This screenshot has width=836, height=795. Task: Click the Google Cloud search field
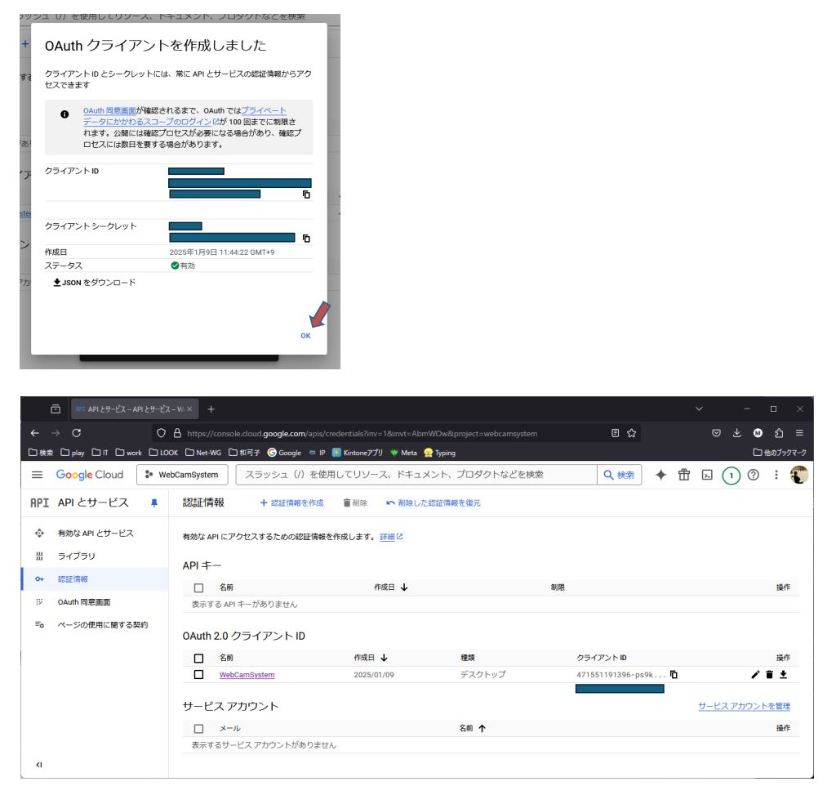click(416, 475)
